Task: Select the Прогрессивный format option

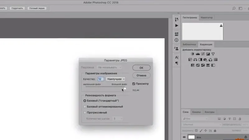Action: 85,112
